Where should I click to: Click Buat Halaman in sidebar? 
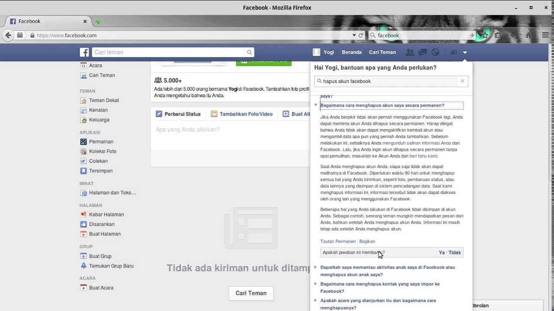[x=105, y=234]
